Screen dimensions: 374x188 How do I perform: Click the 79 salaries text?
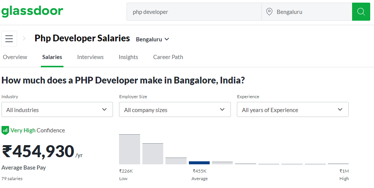tap(12, 179)
